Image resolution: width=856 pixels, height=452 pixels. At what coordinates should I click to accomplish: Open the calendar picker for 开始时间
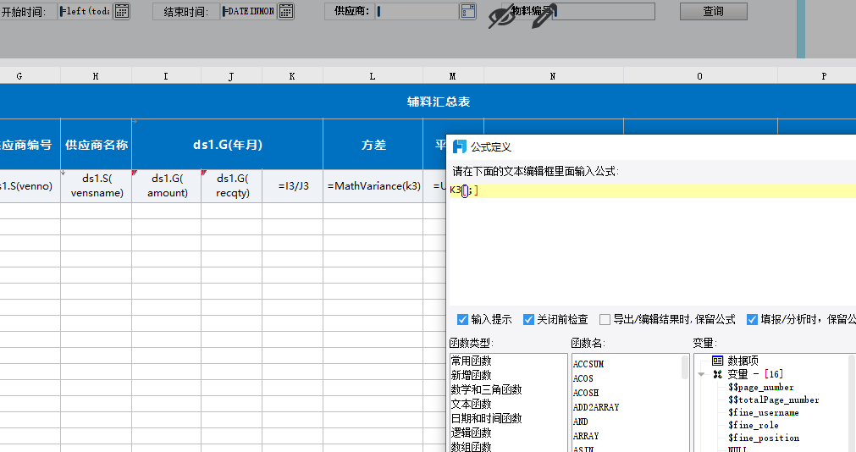click(122, 11)
